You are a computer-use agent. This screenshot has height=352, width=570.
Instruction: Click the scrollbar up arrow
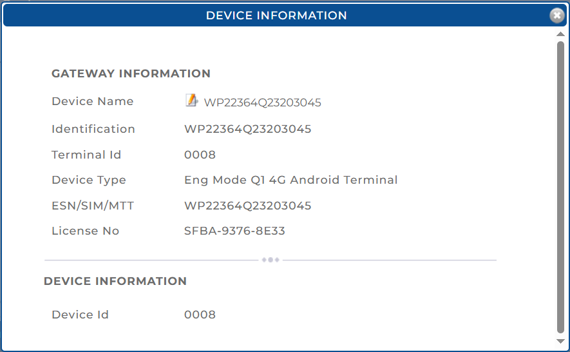(560, 34)
